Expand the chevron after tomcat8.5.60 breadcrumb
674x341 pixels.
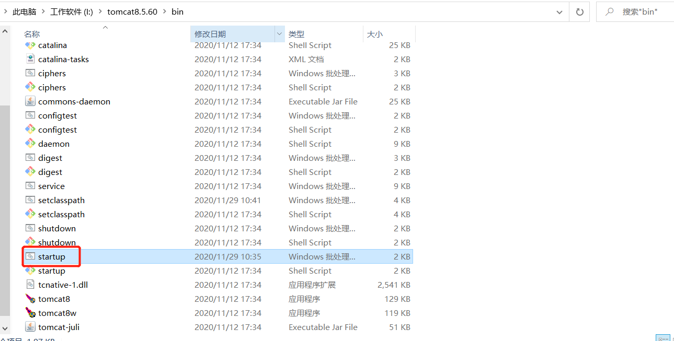(x=165, y=11)
